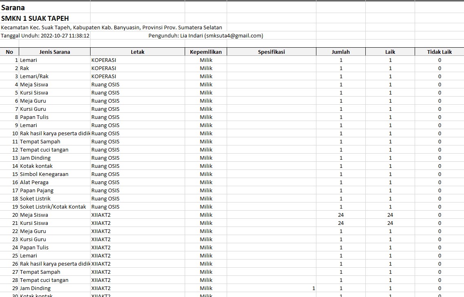This screenshot has height=297, width=464.
Task: Click the SMKN 1 SUAK TAPEH cell
Action: point(35,18)
